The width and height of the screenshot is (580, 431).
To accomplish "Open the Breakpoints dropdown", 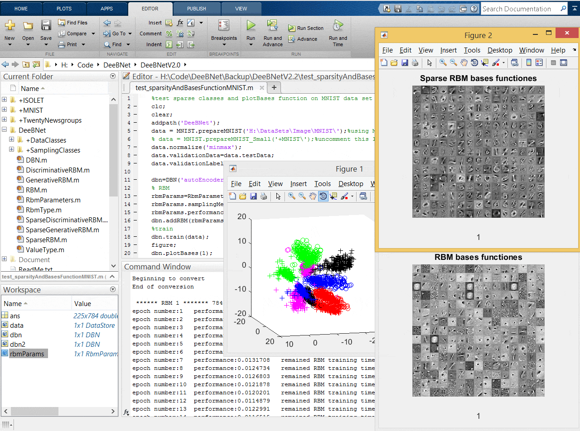I will click(224, 45).
